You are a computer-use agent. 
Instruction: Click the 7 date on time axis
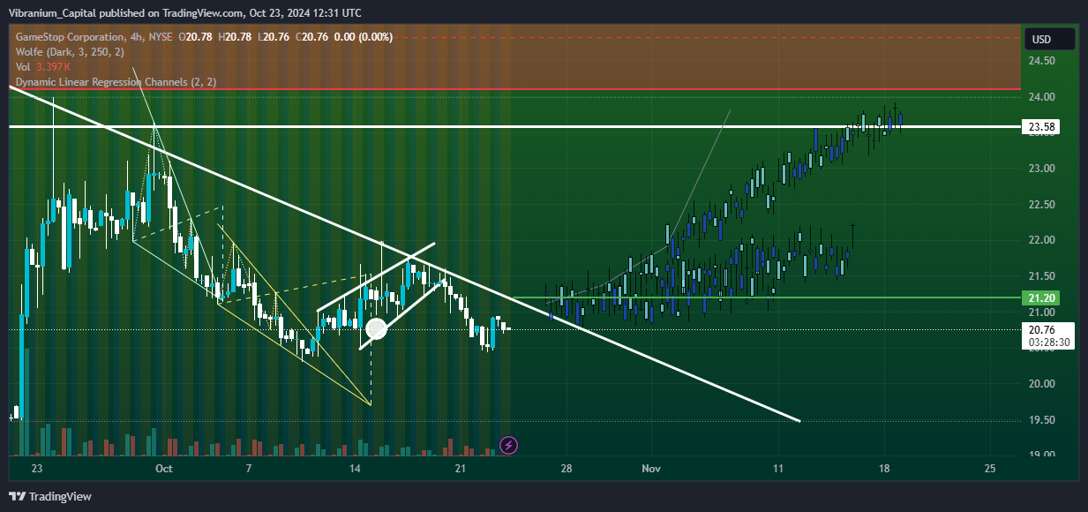coord(250,468)
